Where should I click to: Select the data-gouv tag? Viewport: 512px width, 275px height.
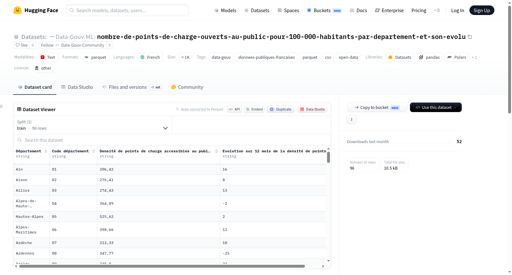[221, 57]
